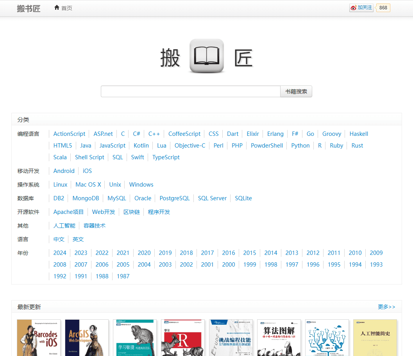Open the Android mobile development category
Screen dimensions: 413x356
click(64, 171)
